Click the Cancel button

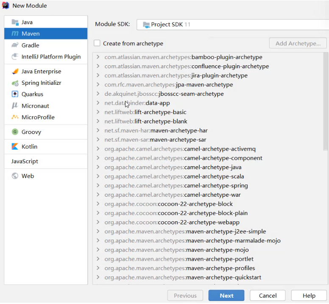[x=268, y=296]
